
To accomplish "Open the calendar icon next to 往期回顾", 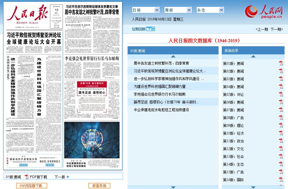I will tap(149, 29).
